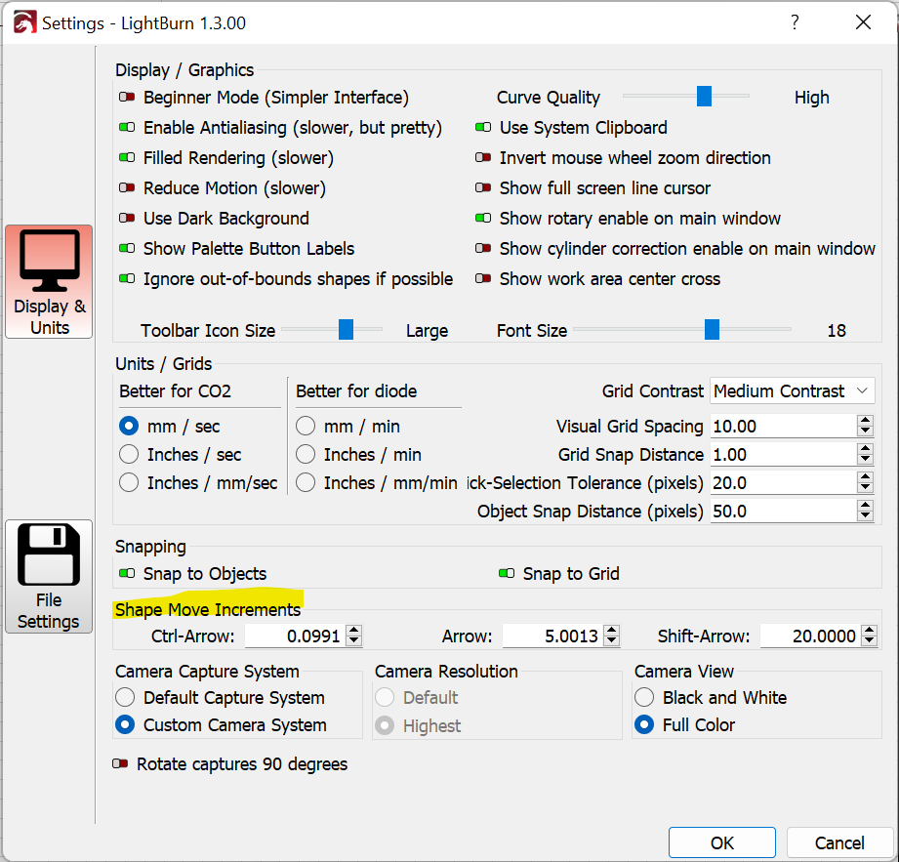The width and height of the screenshot is (899, 862).
Task: Click Cancel to discard changes
Action: [x=839, y=842]
